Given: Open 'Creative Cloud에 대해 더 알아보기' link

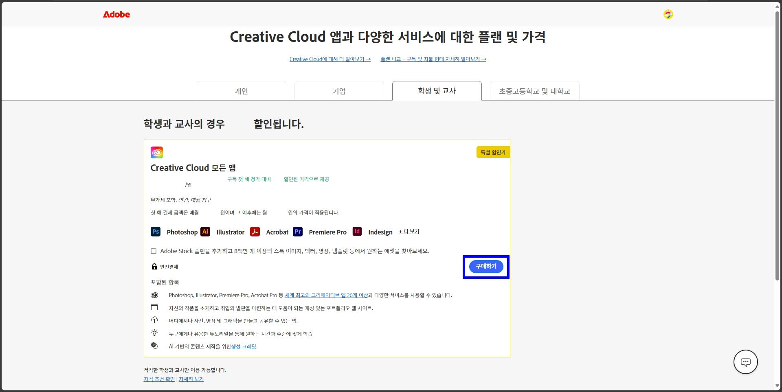Looking at the screenshot, I should (x=330, y=59).
